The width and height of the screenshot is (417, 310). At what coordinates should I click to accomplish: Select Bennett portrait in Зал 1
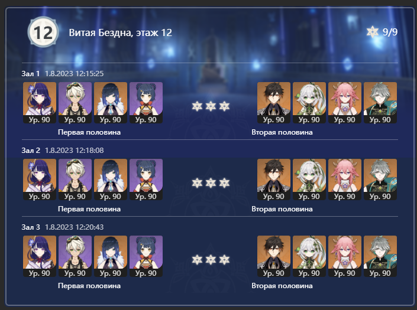point(75,103)
